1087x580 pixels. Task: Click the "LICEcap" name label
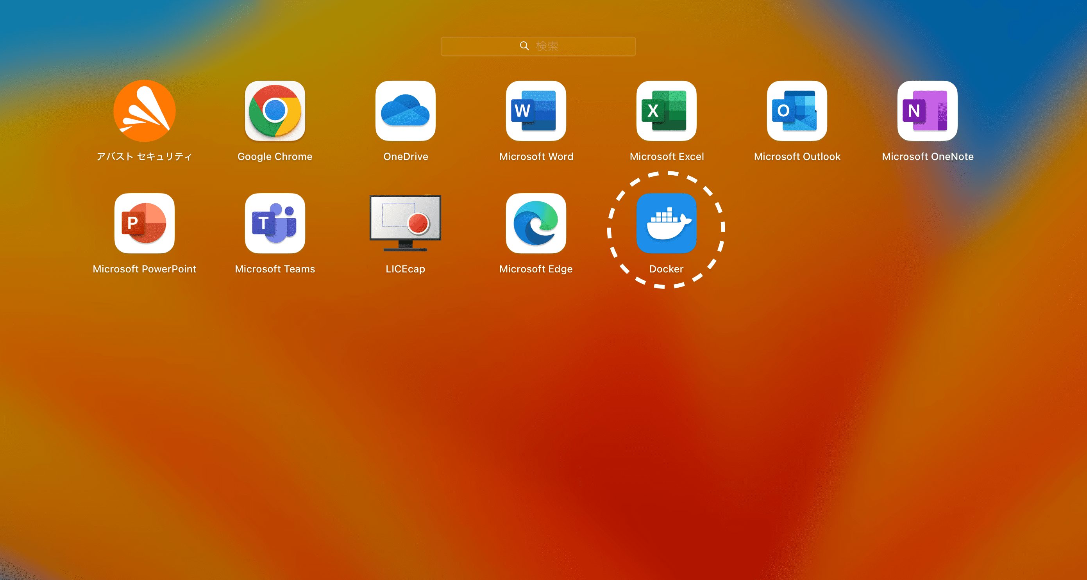[x=406, y=269]
